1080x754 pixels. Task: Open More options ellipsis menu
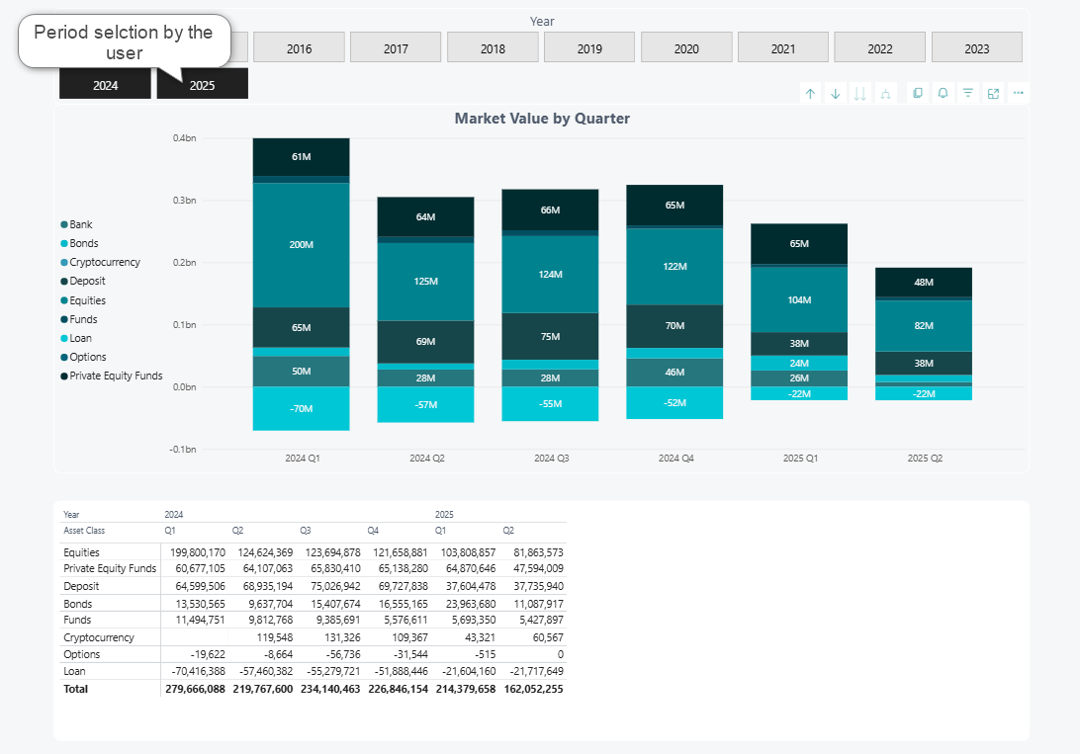pos(1018,93)
